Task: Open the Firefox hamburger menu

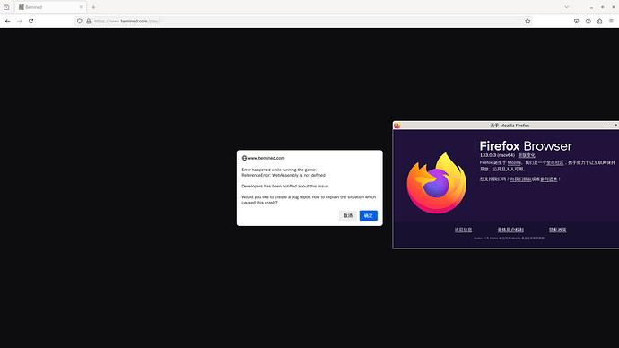Action: [x=611, y=21]
